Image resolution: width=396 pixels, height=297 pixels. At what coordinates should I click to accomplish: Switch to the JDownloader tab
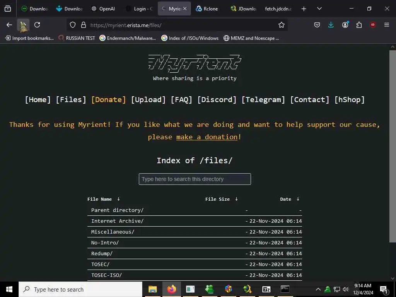pyautogui.click(x=243, y=9)
